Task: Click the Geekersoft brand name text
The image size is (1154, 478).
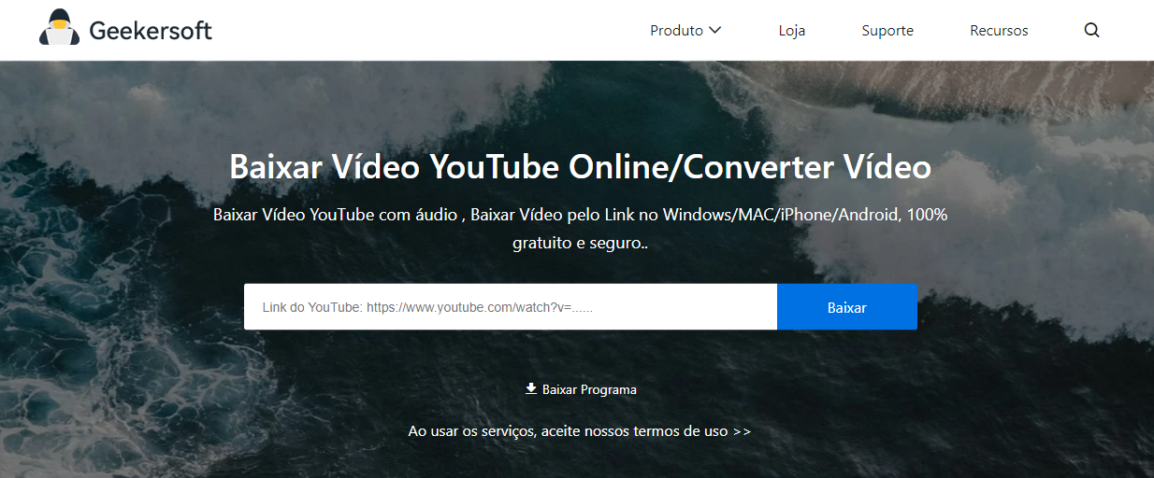Action: click(151, 30)
